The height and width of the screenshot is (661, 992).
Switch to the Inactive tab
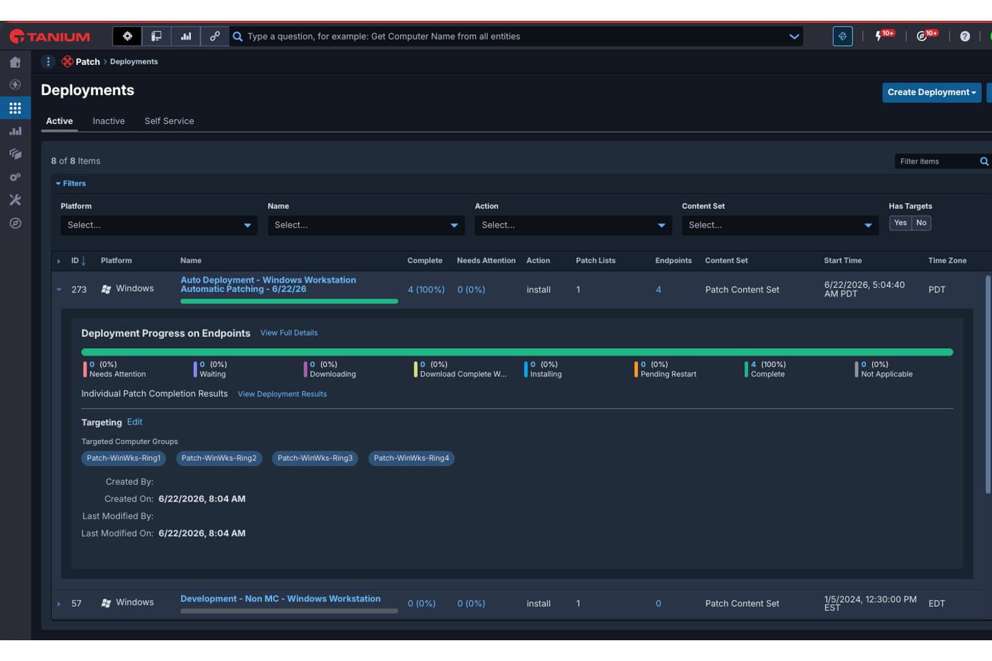tap(109, 121)
